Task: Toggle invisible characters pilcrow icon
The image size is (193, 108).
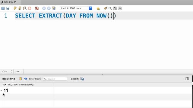Action: 115,8
